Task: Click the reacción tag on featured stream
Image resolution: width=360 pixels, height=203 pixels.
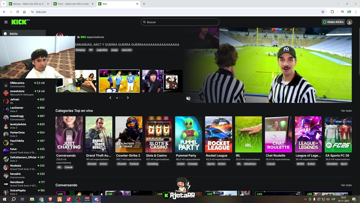Action: pyautogui.click(x=127, y=50)
